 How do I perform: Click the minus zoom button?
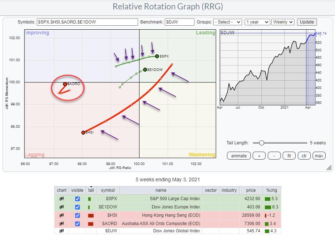tap(274, 156)
